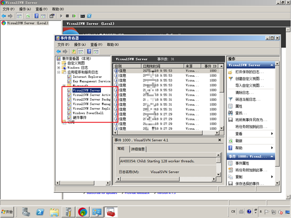291x218 pixels.
Task: Expand 帮助 submenu arrow in actions pane
Action: coord(272,148)
